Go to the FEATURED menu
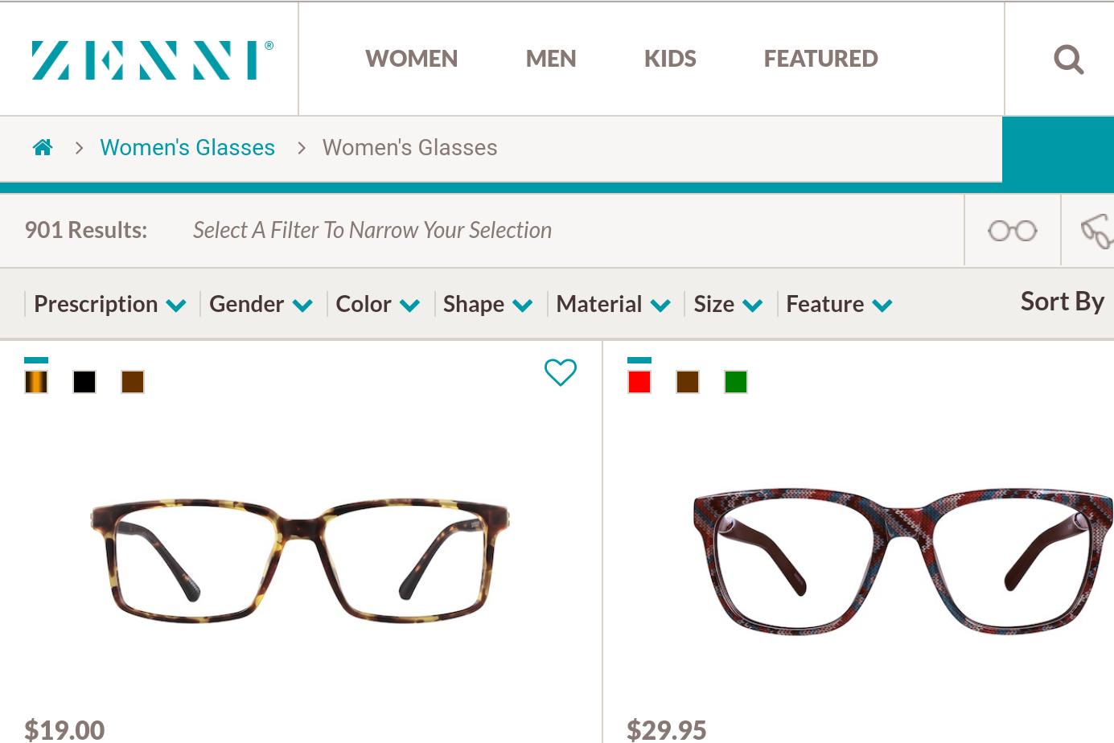 [x=820, y=59]
